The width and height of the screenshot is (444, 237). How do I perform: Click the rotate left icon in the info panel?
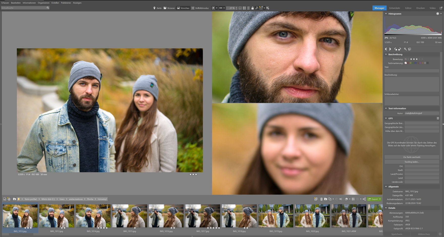(395, 49)
